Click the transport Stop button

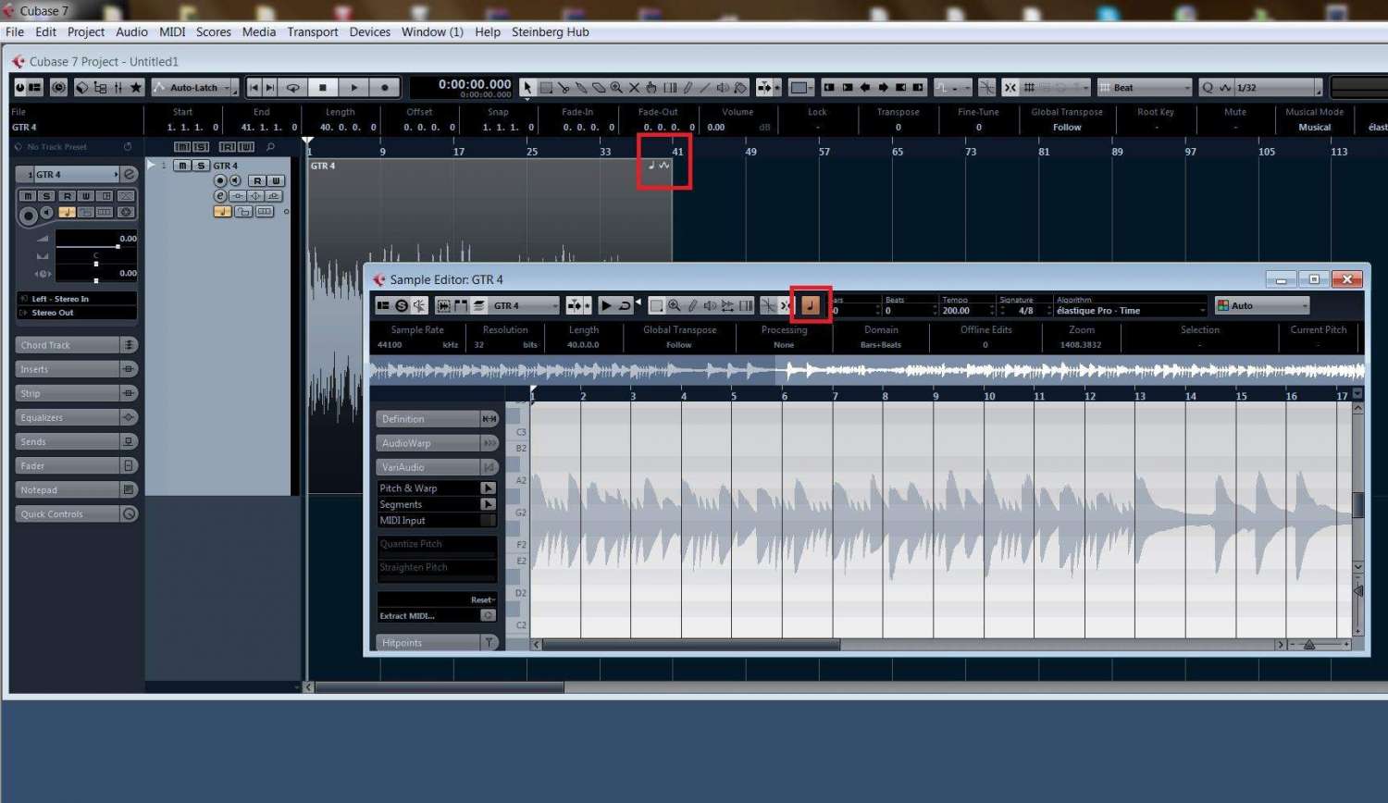click(323, 88)
